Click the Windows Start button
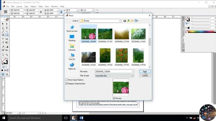 (x=4, y=118)
